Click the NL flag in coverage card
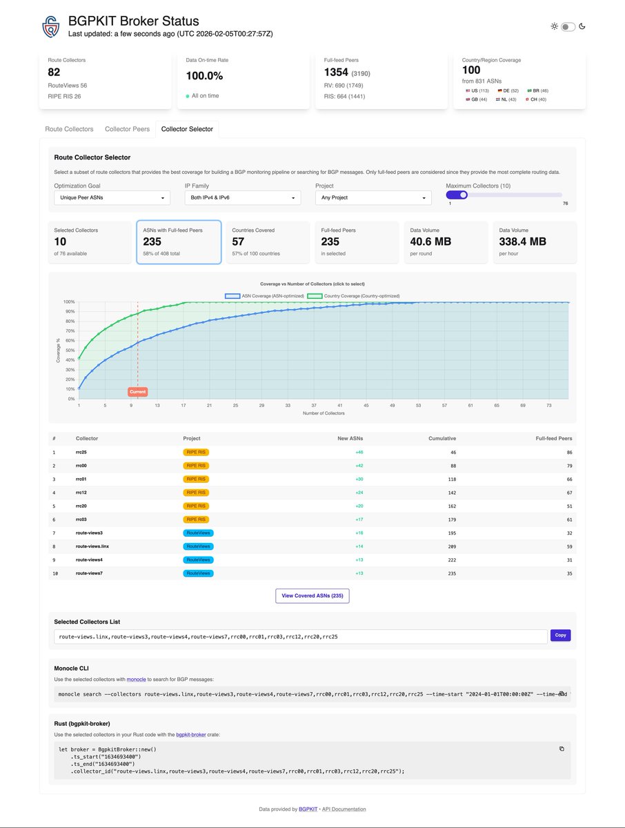 tap(499, 99)
